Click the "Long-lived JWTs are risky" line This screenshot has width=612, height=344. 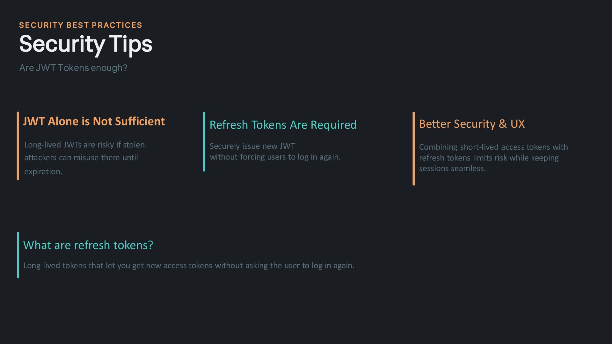[x=85, y=145]
